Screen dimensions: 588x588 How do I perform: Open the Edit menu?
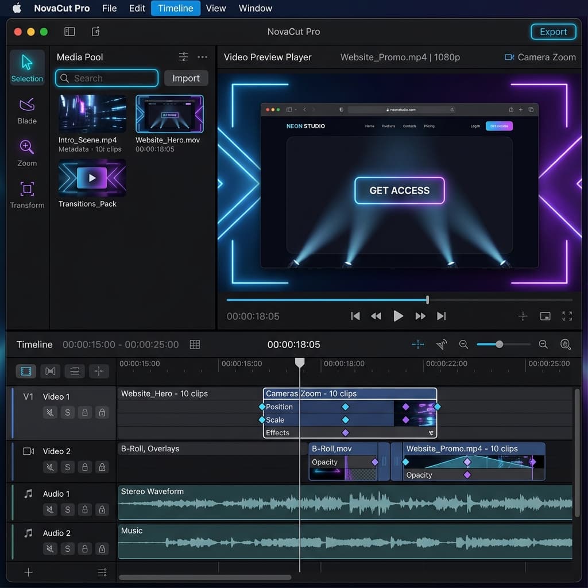(137, 8)
